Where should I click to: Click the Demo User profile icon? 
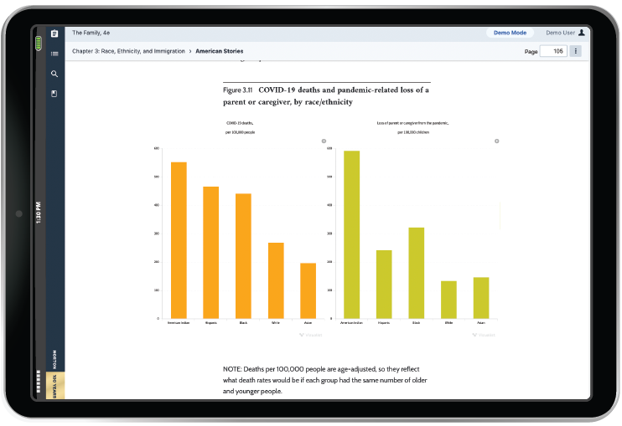coord(582,33)
